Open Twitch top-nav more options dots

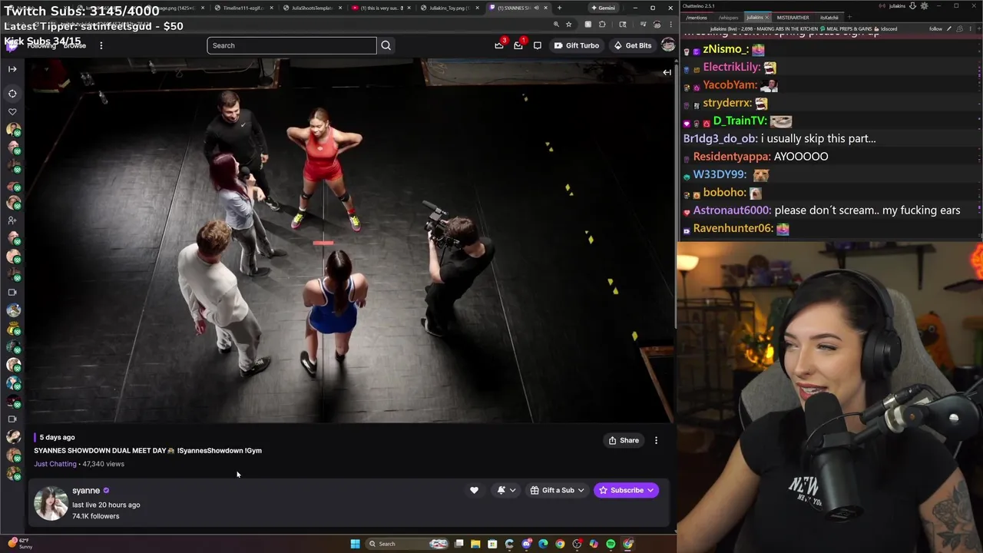coord(101,45)
